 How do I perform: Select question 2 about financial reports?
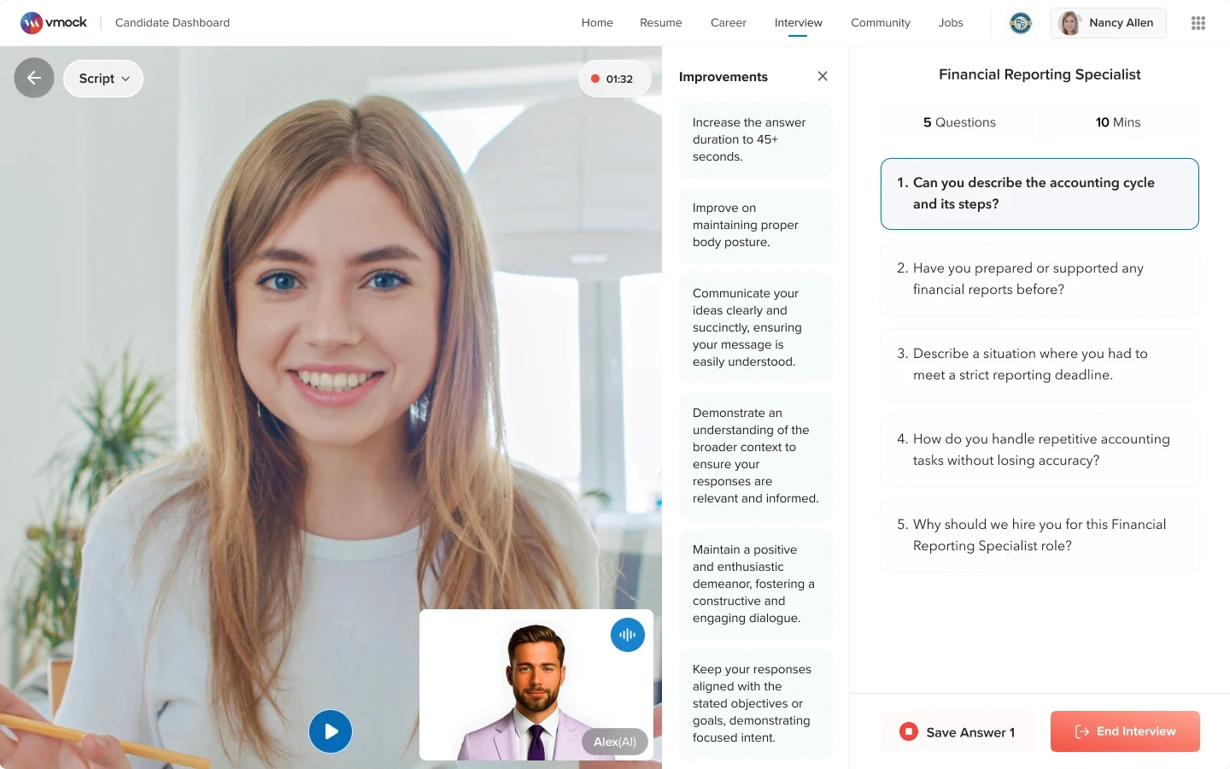pyautogui.click(x=1040, y=279)
